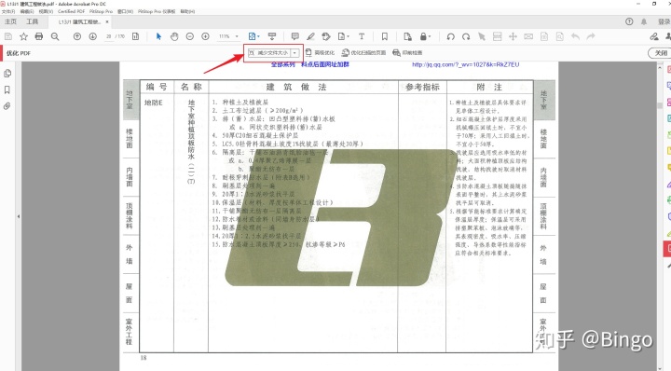
Task: Add a sticky note comment
Action: (294, 36)
